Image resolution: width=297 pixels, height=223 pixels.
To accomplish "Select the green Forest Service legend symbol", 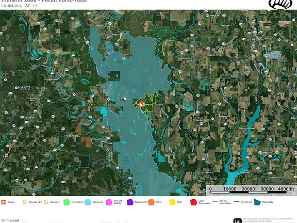I will click(x=67, y=202).
